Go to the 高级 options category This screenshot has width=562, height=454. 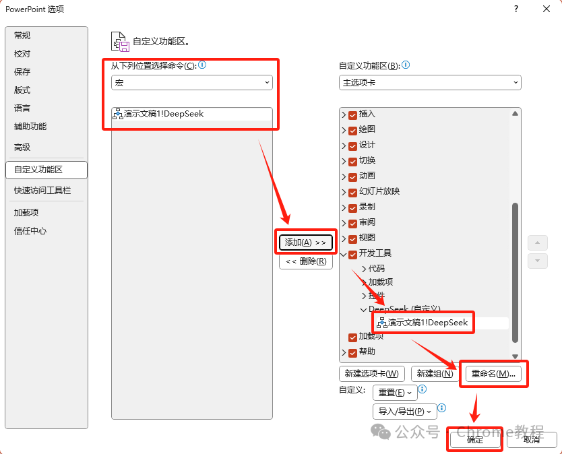coord(46,147)
